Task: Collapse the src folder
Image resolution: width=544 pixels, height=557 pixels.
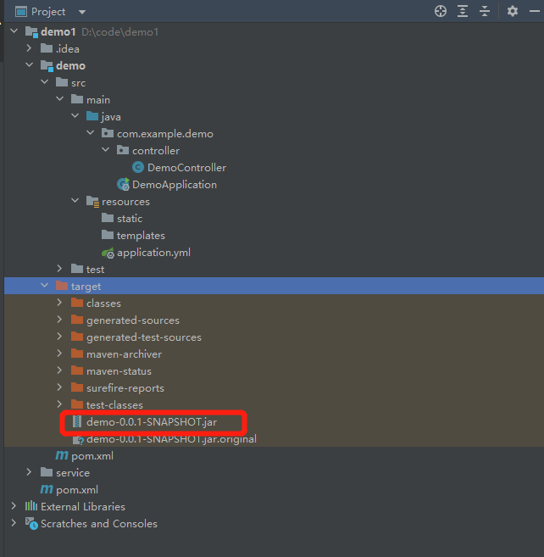Action: coord(44,82)
